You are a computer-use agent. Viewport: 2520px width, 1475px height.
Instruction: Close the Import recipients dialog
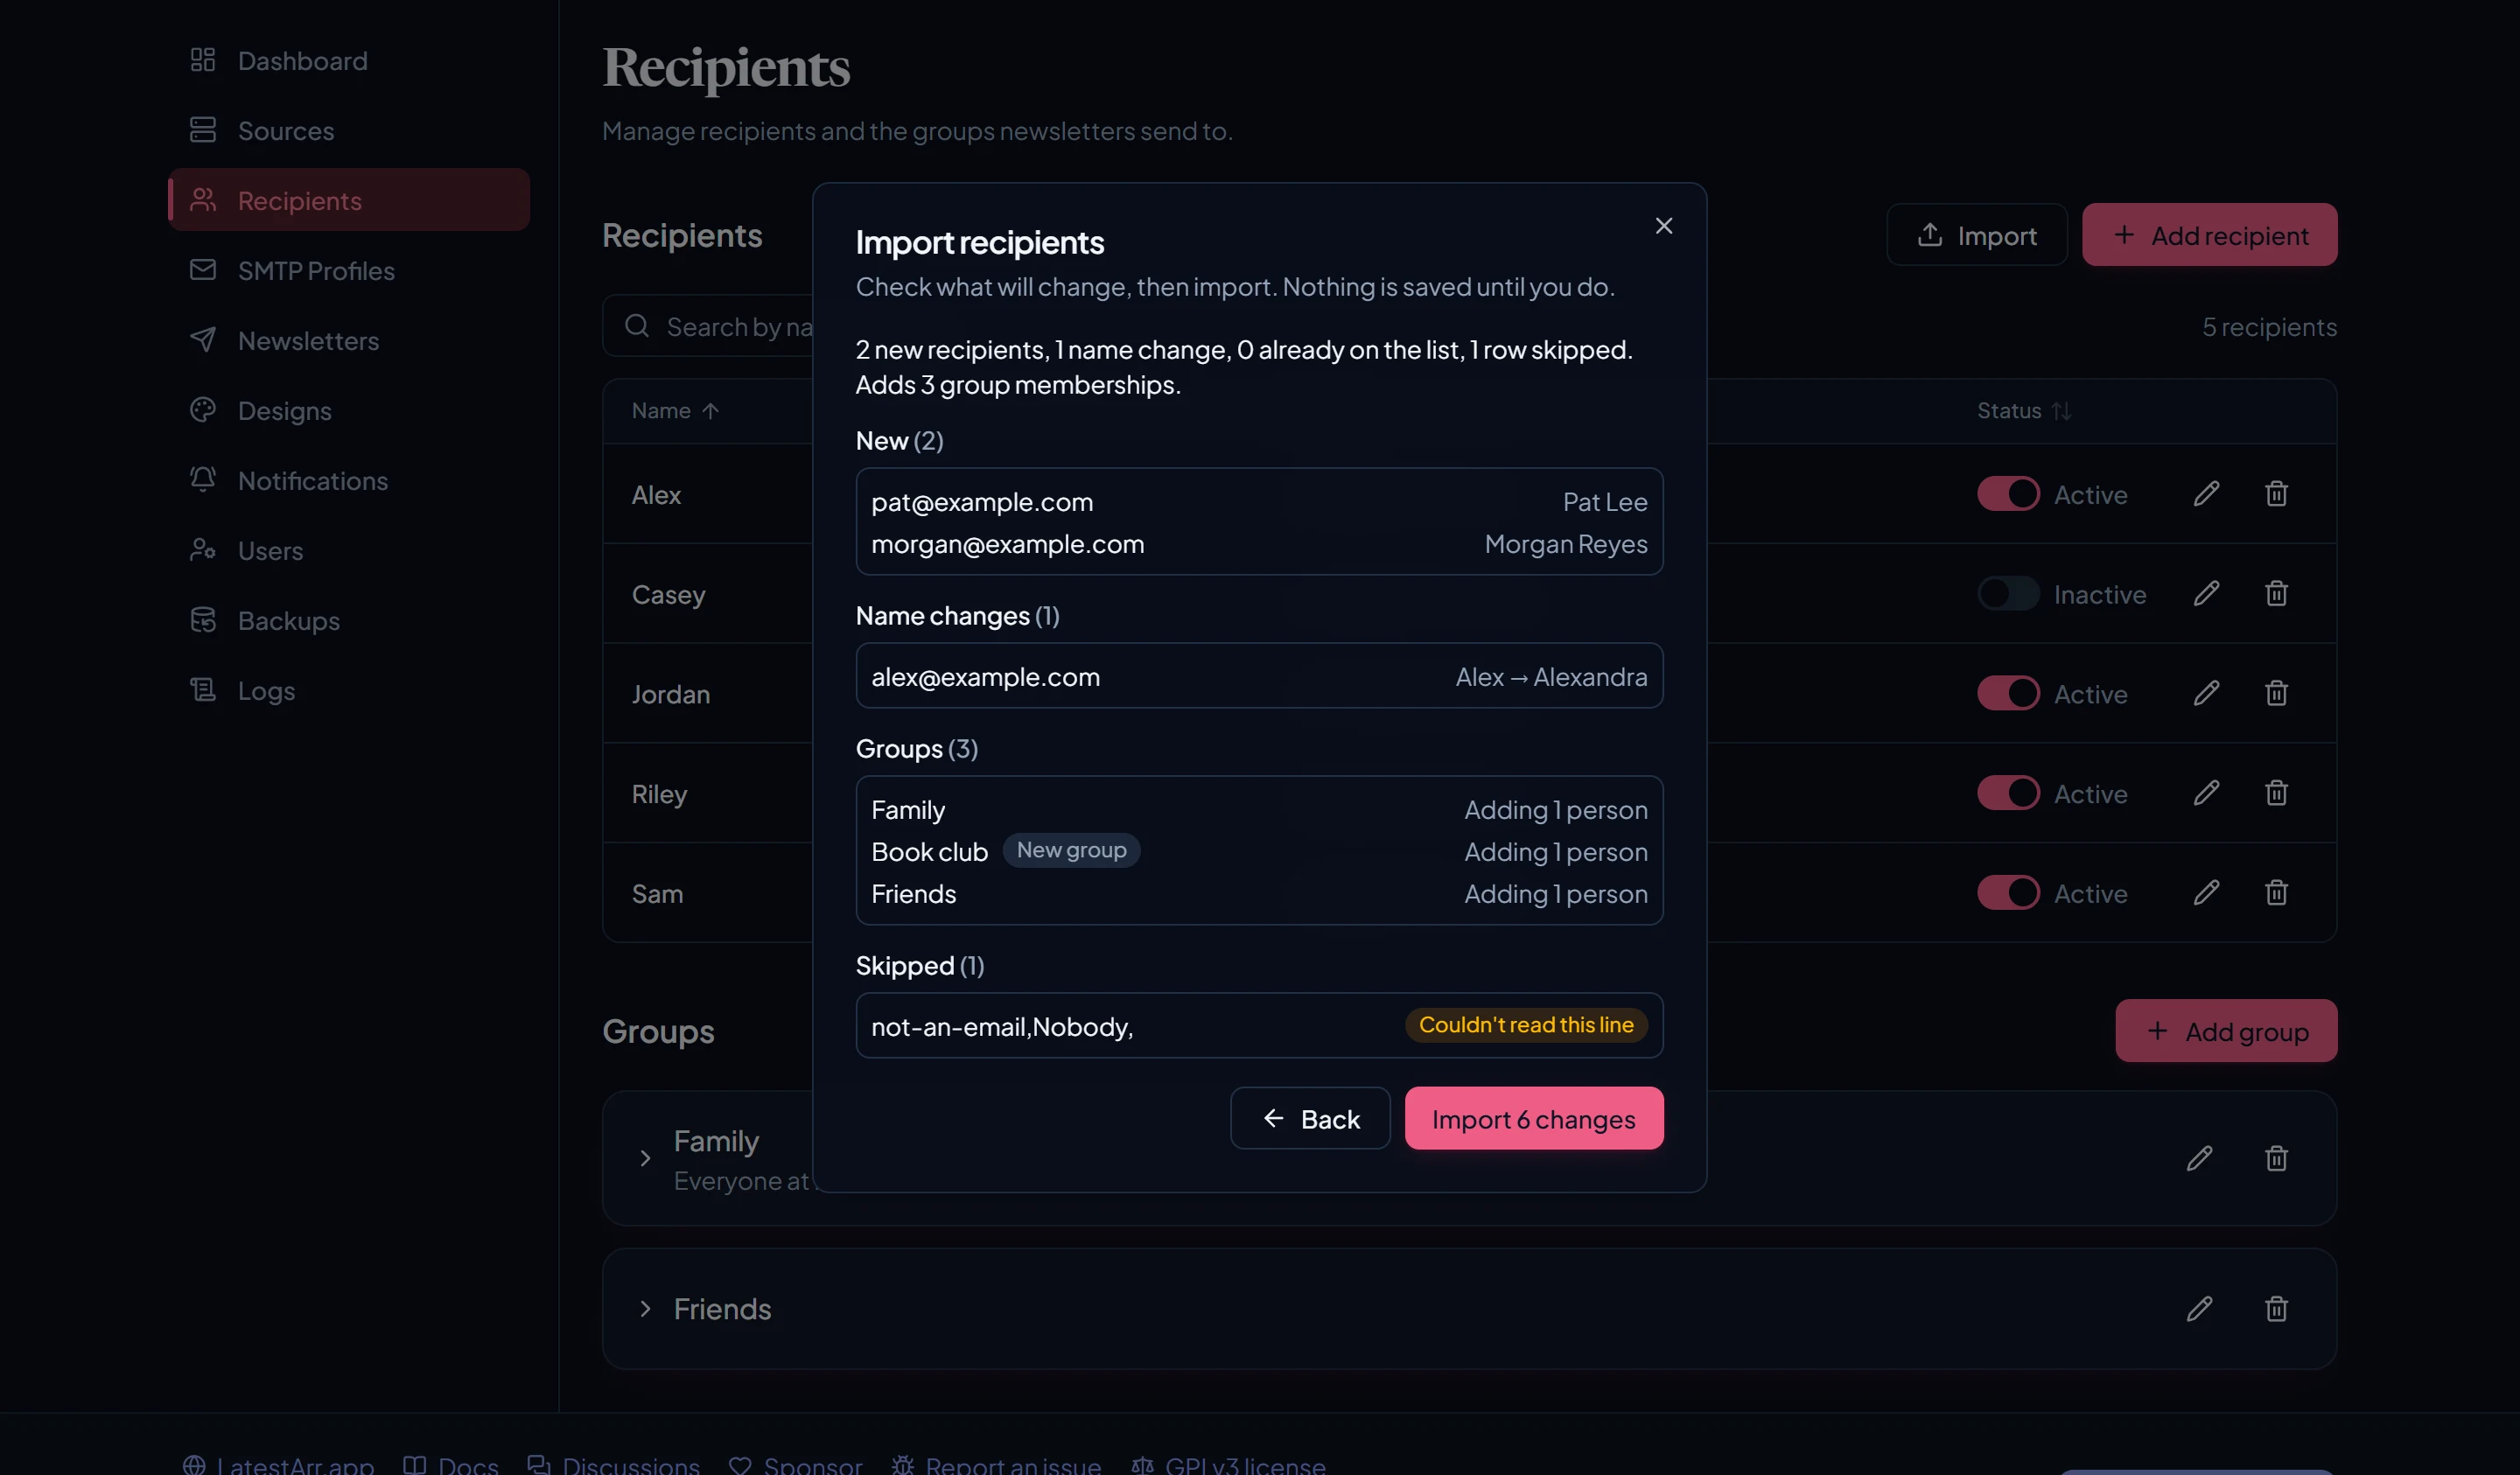[x=1663, y=226]
